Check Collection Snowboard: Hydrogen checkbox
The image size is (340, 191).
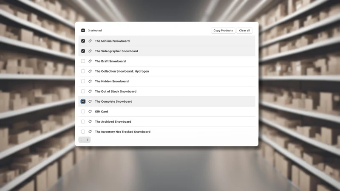[83, 71]
